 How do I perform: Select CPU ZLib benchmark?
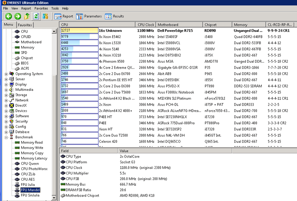[x=28, y=174]
